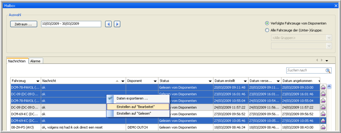
Task: Click the date range input field
Action: [x=71, y=24]
